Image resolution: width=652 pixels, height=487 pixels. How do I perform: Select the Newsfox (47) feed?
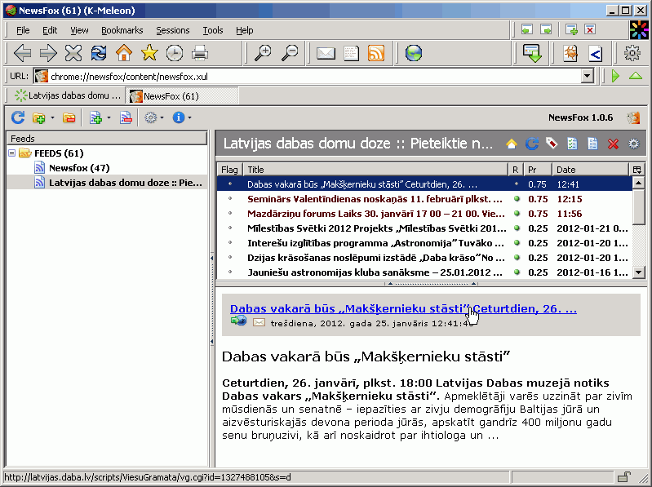pos(79,168)
